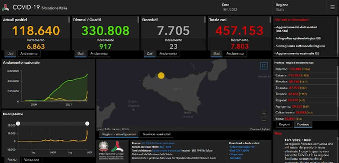
Task: Zoom in on the map with plus
Action: click(x=264, y=113)
